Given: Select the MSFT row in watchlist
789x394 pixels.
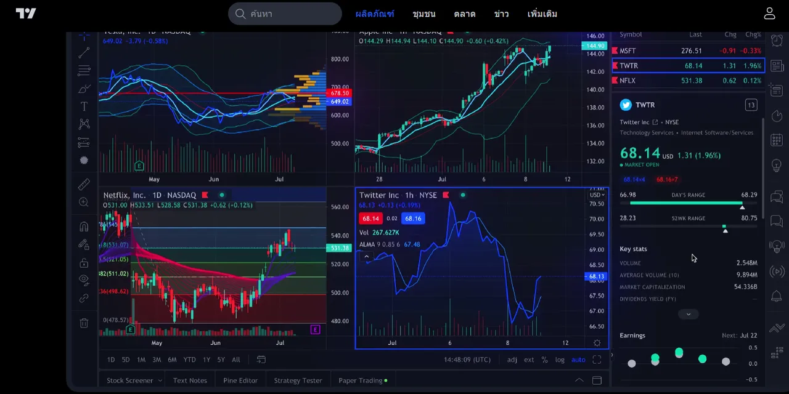Looking at the screenshot, I should [x=688, y=51].
